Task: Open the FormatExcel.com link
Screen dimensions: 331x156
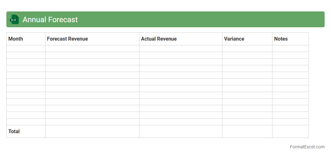Action: pyautogui.click(x=307, y=147)
